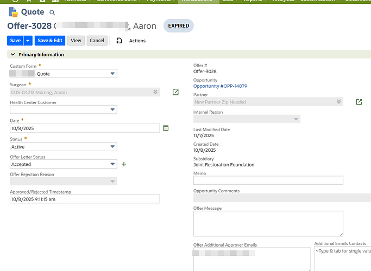Screen dimensions: 371x271
Task: Open the Date calendar picker icon
Action: [166, 128]
